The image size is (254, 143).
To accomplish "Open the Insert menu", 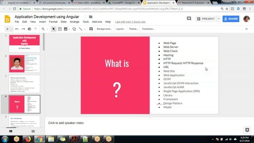I will [x=42, y=22].
